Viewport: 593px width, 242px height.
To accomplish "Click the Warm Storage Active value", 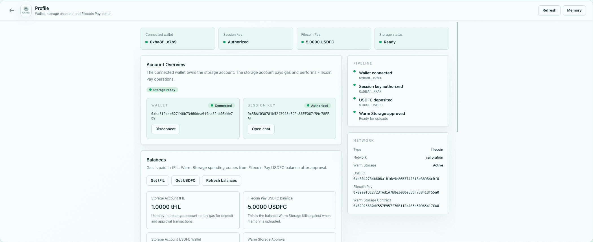I will click(438, 165).
